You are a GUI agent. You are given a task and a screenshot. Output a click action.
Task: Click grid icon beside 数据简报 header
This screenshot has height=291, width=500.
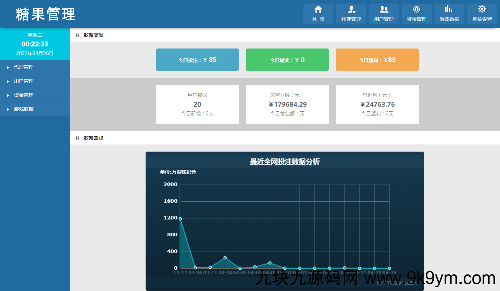[x=77, y=35]
